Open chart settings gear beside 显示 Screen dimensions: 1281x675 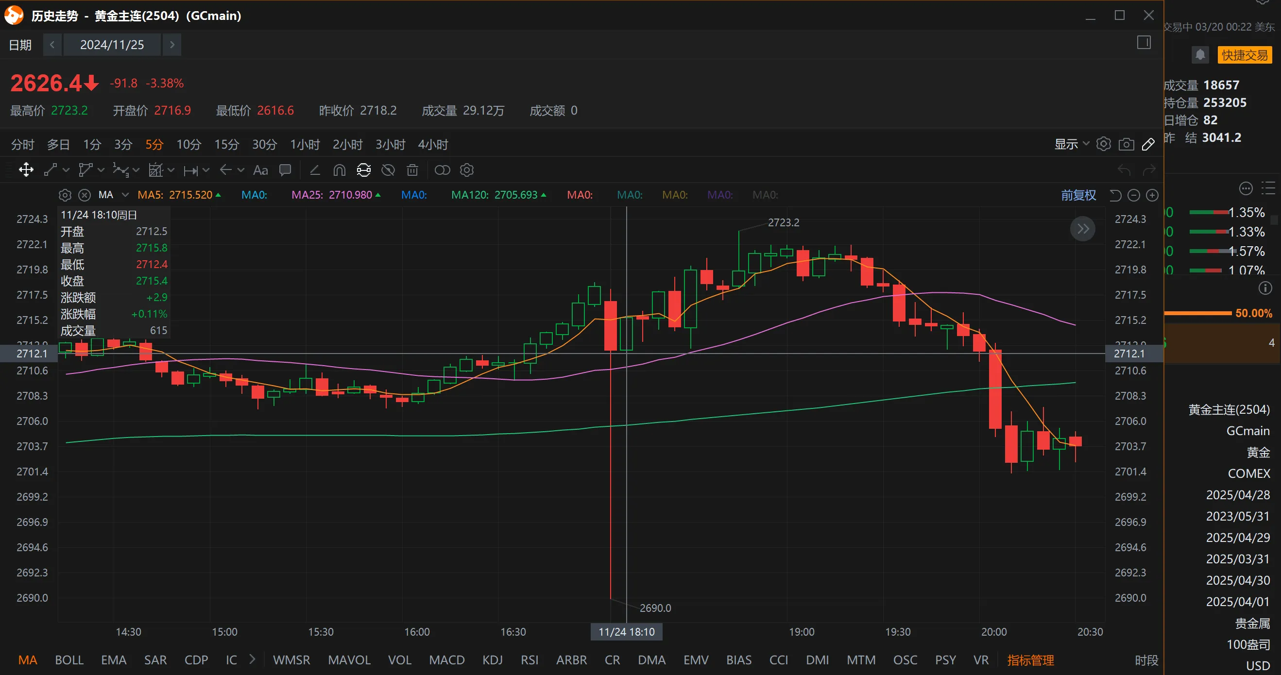[1104, 144]
